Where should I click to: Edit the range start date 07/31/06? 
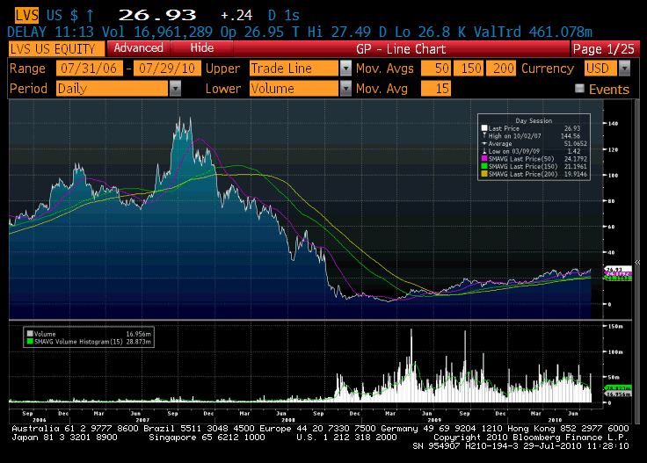[89, 69]
